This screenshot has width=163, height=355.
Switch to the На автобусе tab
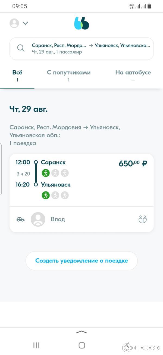tap(133, 76)
